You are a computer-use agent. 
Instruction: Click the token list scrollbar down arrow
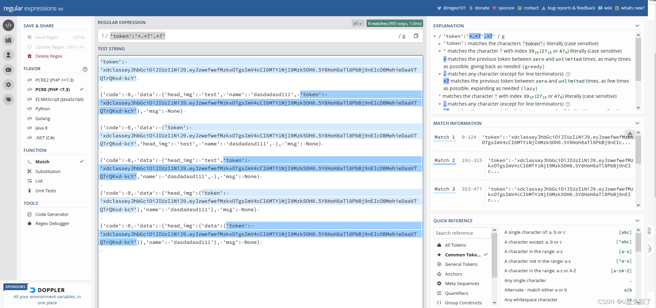click(494, 303)
